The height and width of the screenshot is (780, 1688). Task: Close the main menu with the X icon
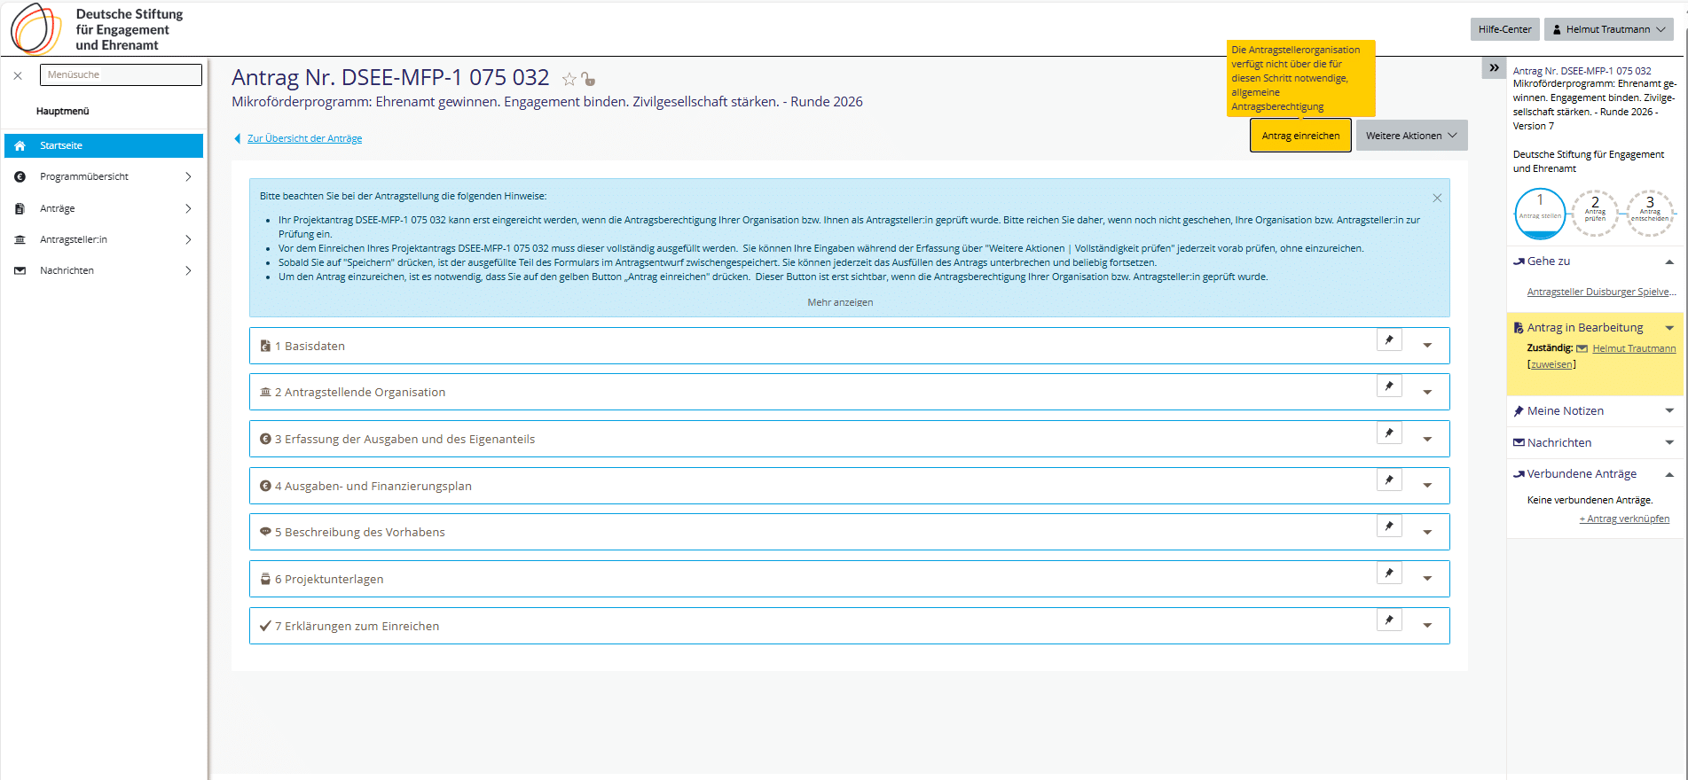(x=18, y=76)
